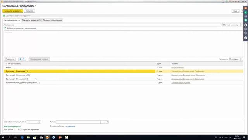Select the Бухгалтер 2 (Симоненко) row
Viewport: 248px width, 140px height.
[x=123, y=75]
